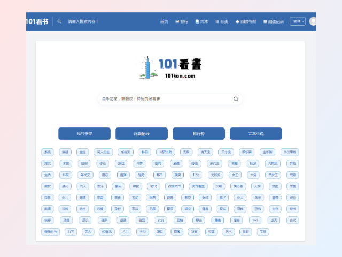Open the 简体 language dropdown
342x257 pixels.
pyautogui.click(x=298, y=21)
